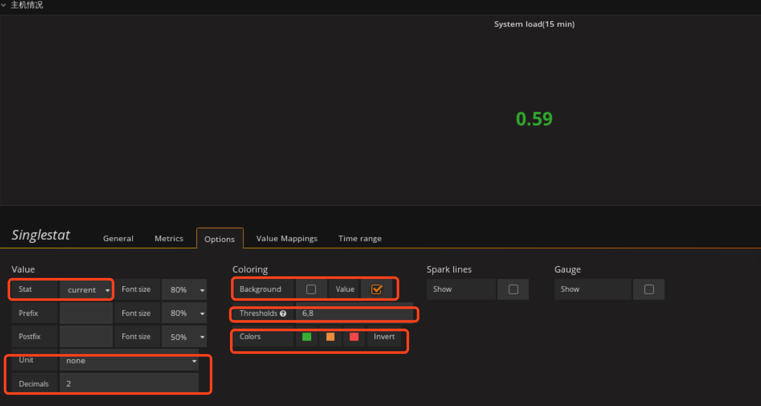Open the Prefix font size dropdown

point(184,313)
